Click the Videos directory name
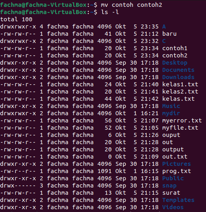206x212 pixels. point(173,207)
